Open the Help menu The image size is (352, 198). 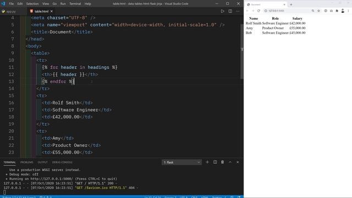(88, 4)
